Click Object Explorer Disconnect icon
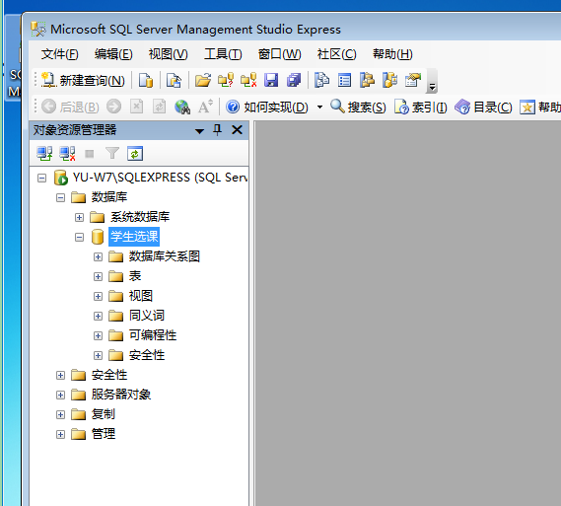Screen dimensions: 561x506 point(67,154)
